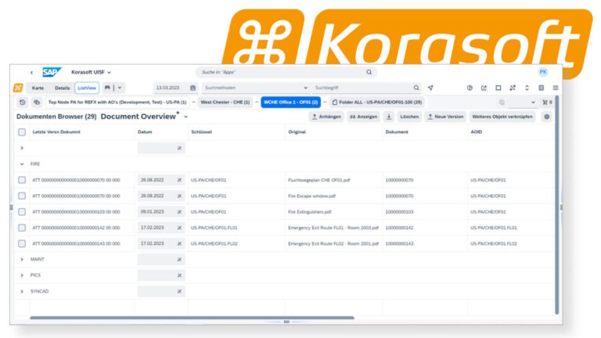The height and width of the screenshot is (338, 601).
Task: Switch to the ListView tab
Action: (87, 88)
